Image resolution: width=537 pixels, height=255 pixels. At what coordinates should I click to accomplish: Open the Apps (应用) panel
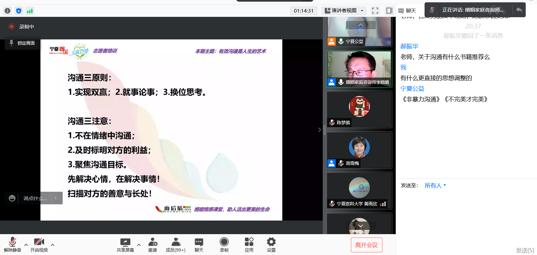click(x=249, y=245)
